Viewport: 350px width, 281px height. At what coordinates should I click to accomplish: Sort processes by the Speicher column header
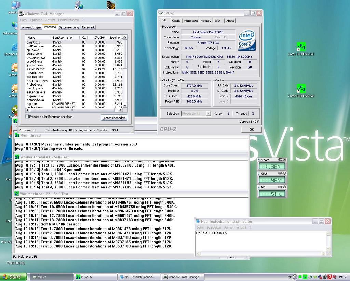coord(115,38)
